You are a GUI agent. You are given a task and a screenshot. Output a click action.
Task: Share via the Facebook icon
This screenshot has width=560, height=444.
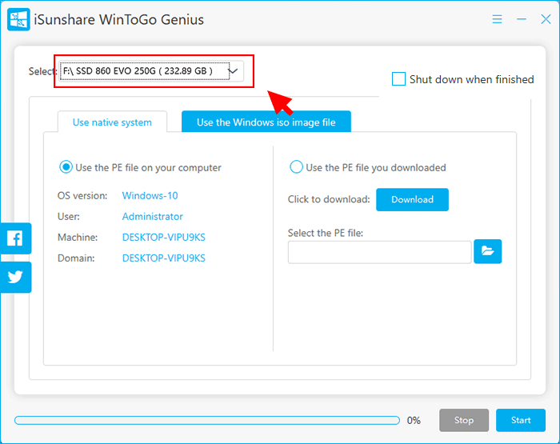point(15,238)
